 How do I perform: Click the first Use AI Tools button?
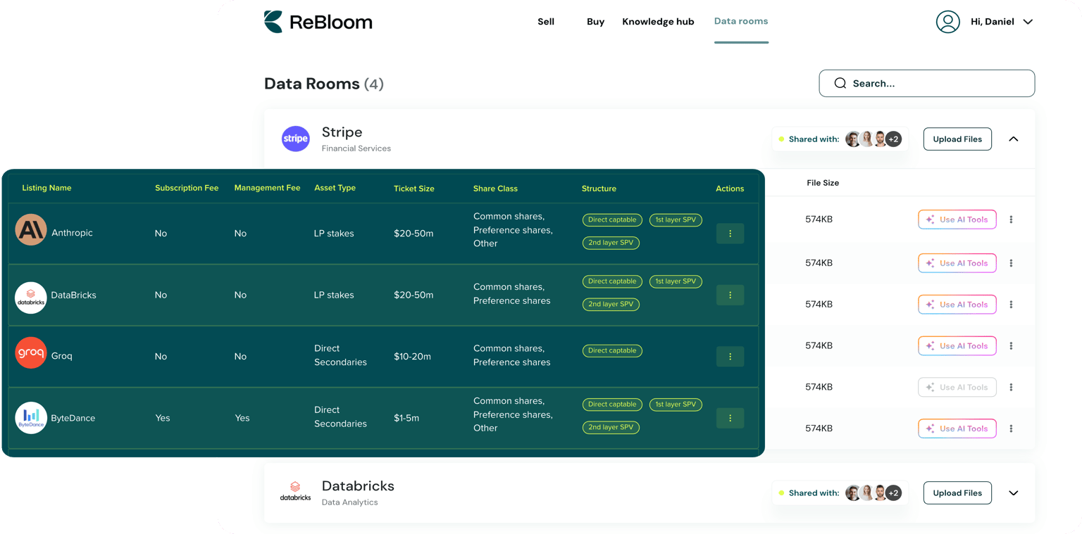point(957,220)
